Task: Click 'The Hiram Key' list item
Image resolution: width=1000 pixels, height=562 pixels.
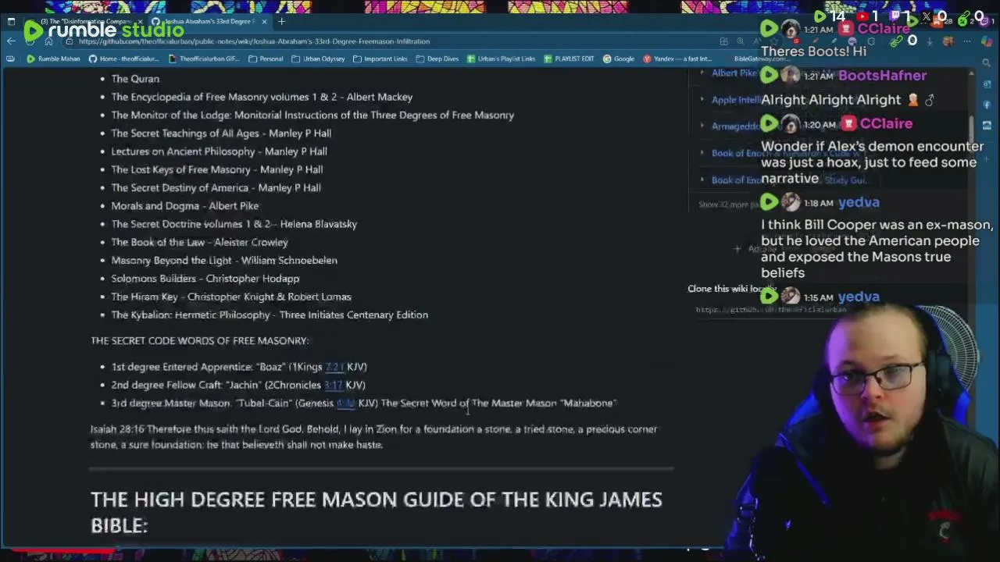Action: [x=231, y=297]
